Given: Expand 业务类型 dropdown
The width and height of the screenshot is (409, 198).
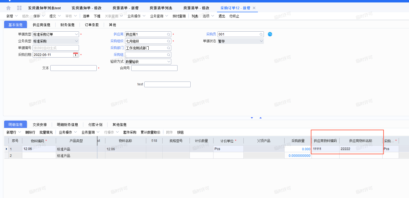Looking at the screenshot, I should pos(77,41).
